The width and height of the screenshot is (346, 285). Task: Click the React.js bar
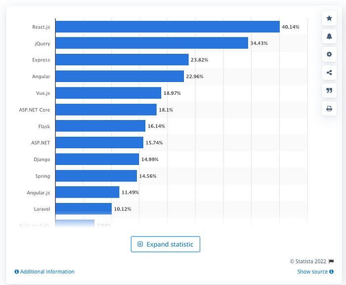168,27
